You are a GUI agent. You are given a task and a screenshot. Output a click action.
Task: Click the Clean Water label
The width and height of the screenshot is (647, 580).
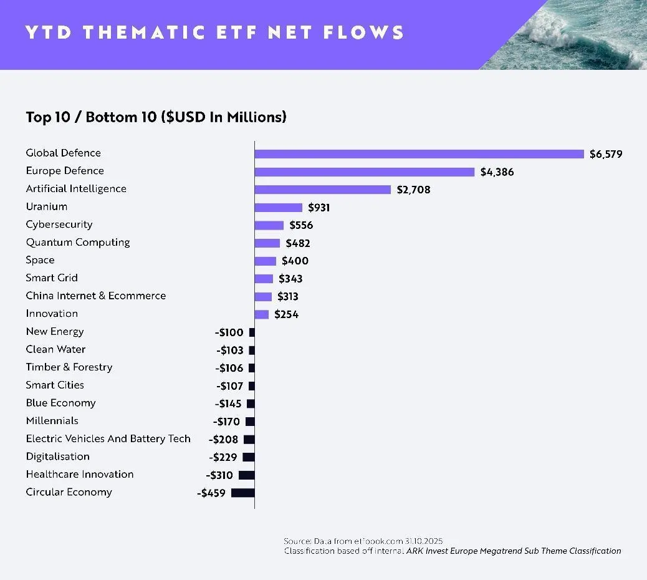click(55, 349)
